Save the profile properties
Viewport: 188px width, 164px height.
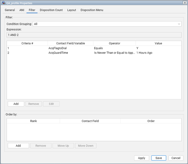(159, 158)
